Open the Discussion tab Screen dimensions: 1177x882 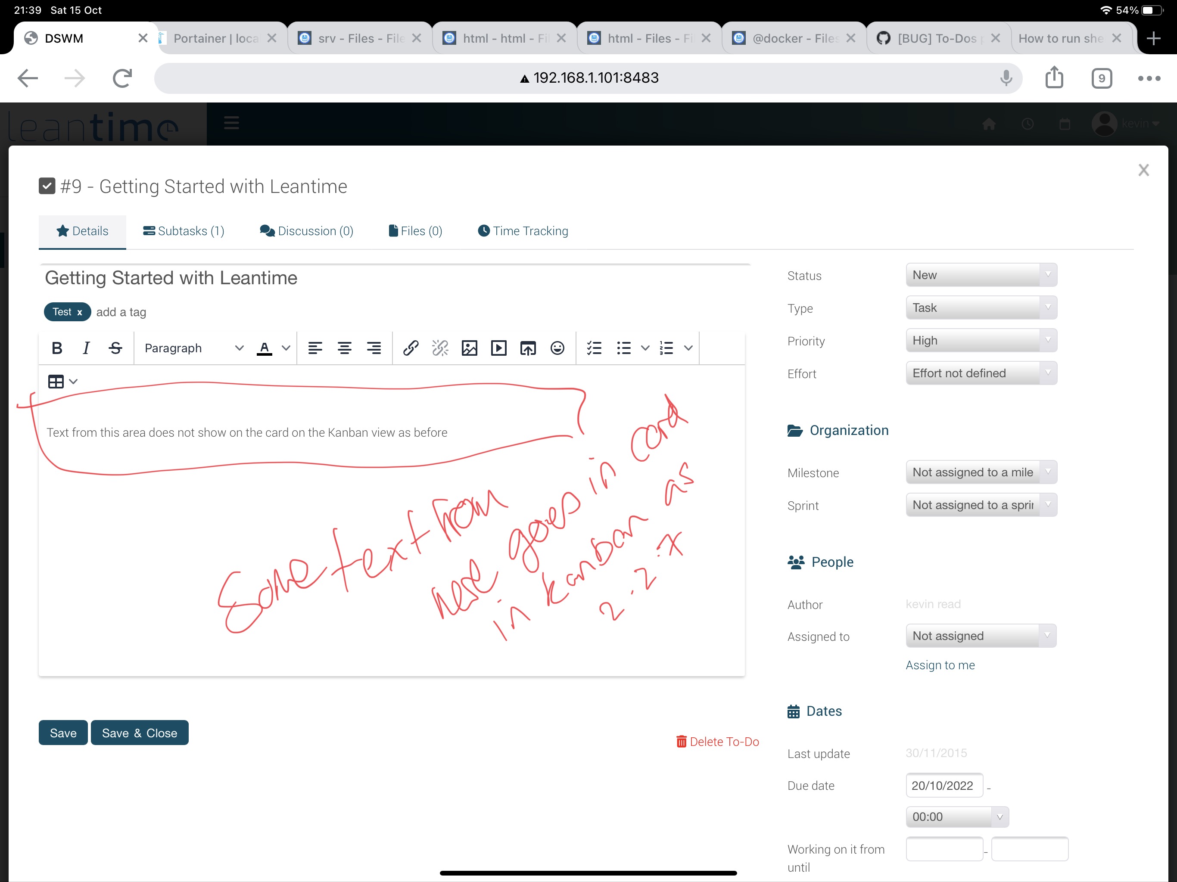(306, 231)
